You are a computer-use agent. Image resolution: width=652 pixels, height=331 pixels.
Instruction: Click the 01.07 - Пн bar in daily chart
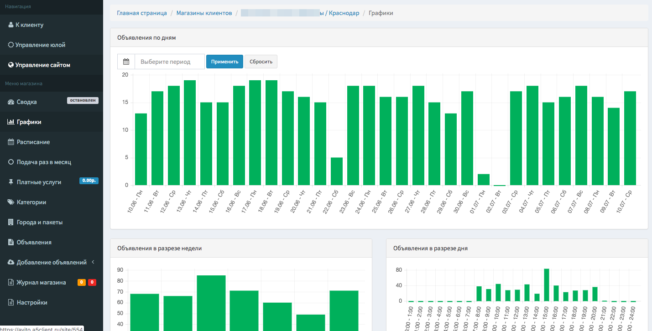[x=484, y=180]
